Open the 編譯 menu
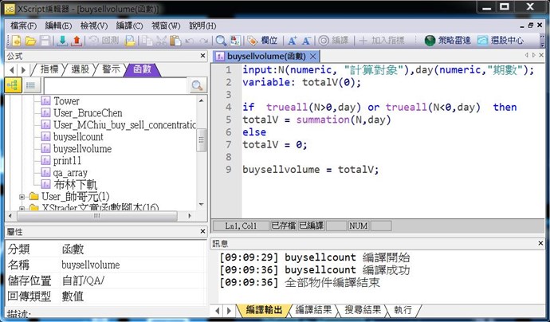This screenshot has width=550, height=322. (x=129, y=26)
